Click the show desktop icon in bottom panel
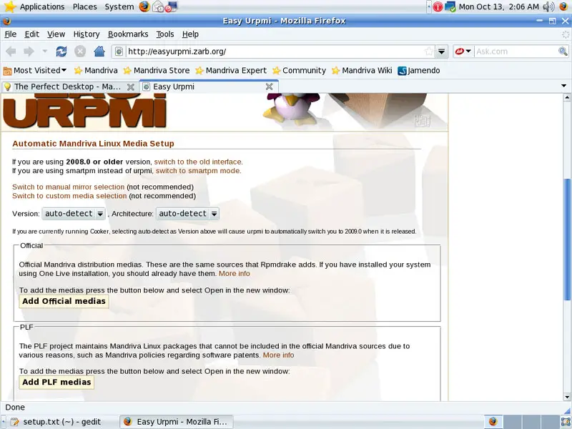572x429 pixels. point(566,422)
